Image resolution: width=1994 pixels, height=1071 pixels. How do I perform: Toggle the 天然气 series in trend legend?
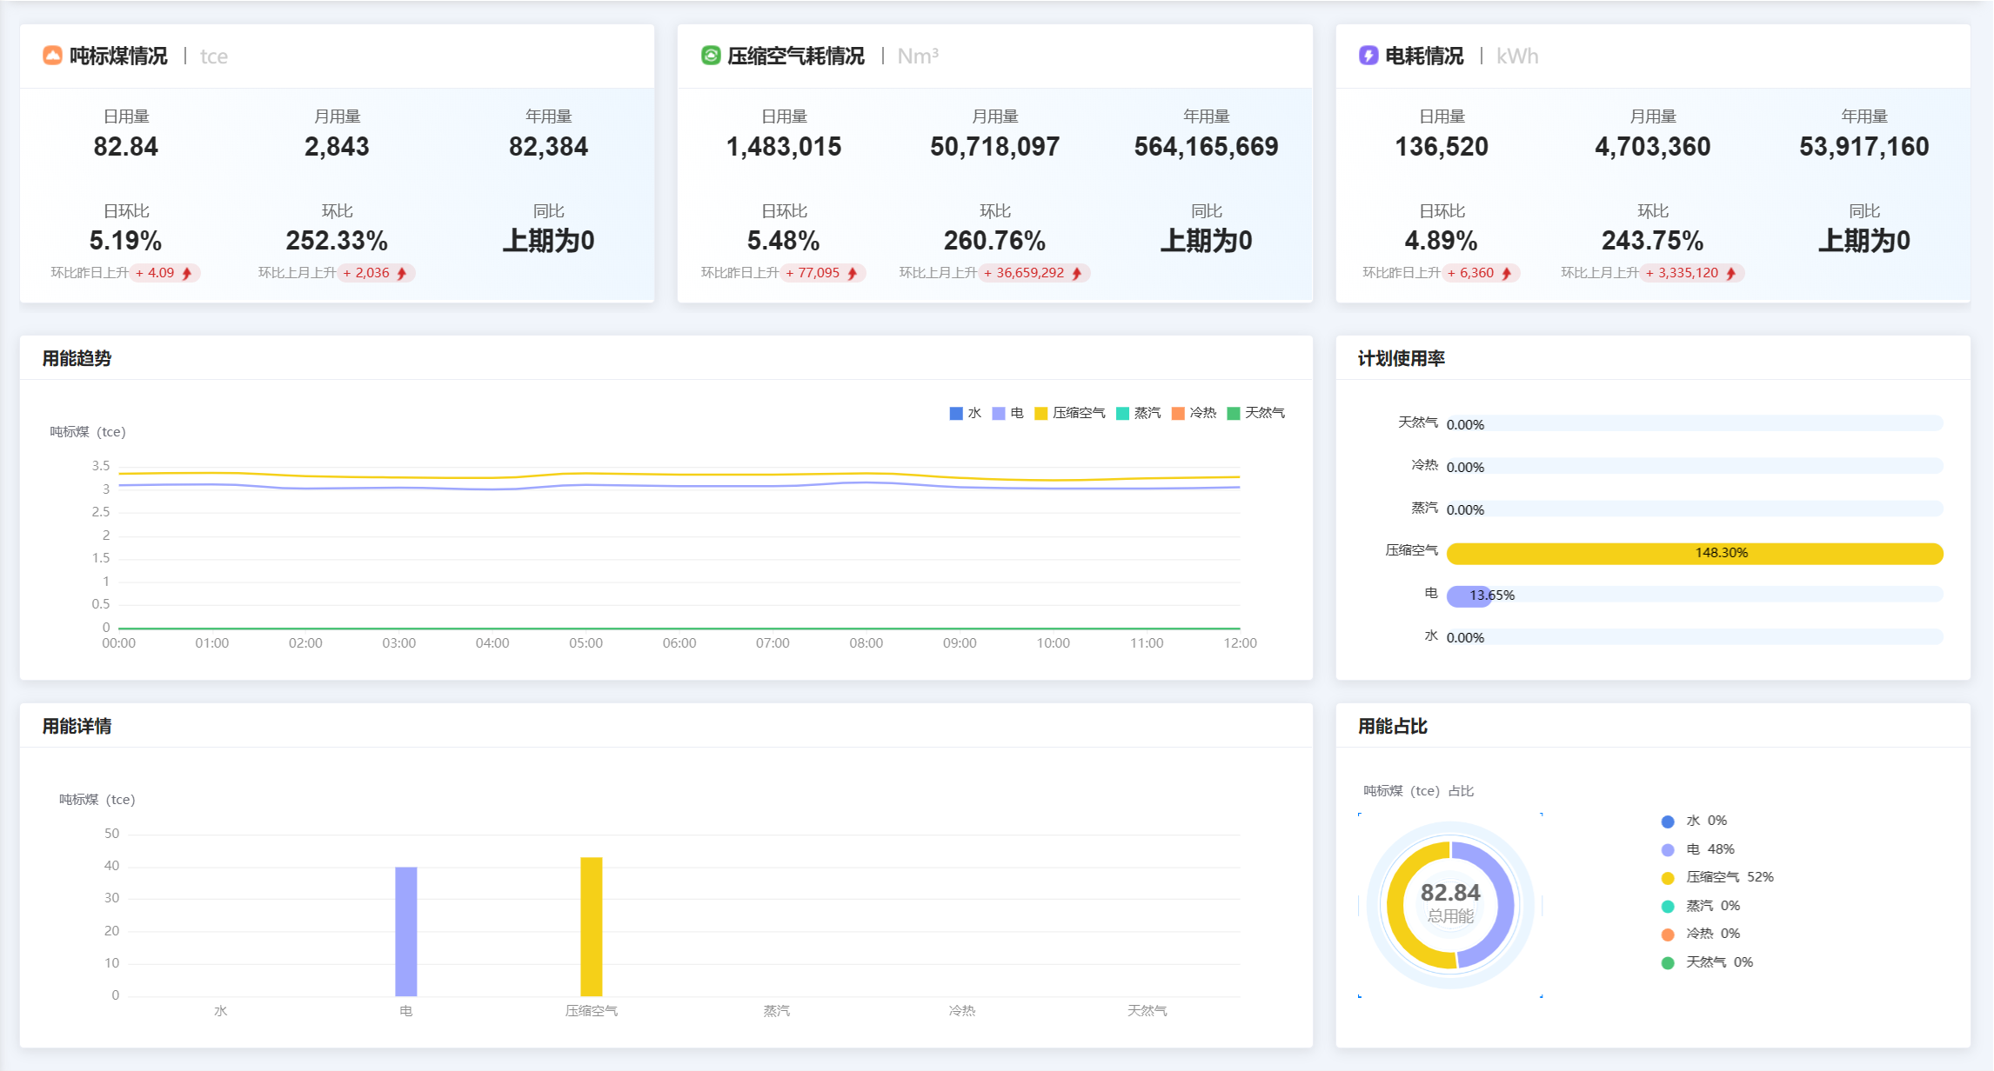pyautogui.click(x=1255, y=413)
